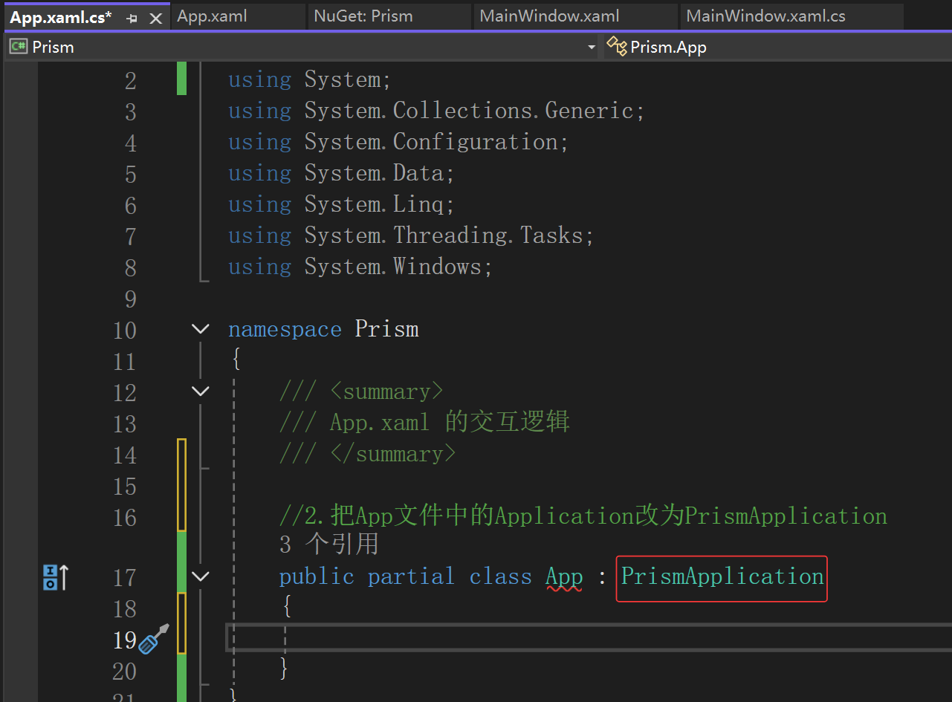The image size is (952, 702).
Task: Collapse the namespace Prism block
Action: click(201, 328)
